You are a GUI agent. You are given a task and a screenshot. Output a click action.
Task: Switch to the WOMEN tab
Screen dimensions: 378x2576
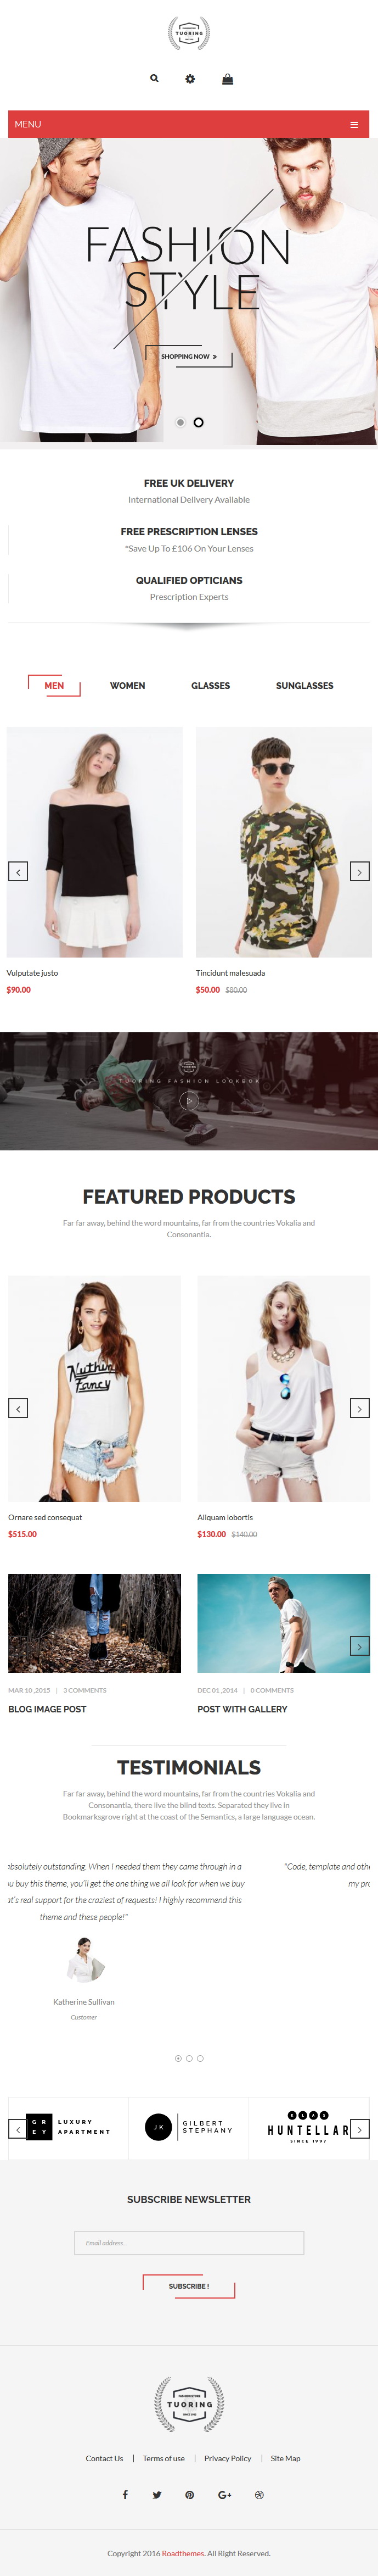pos(128,686)
